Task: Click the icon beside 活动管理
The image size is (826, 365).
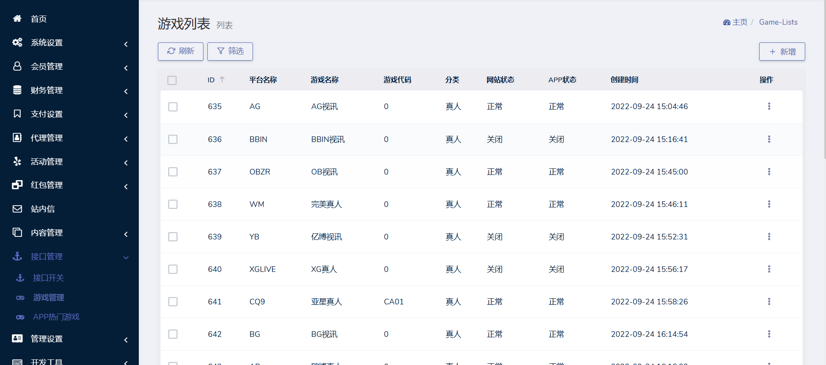Action: (x=17, y=162)
